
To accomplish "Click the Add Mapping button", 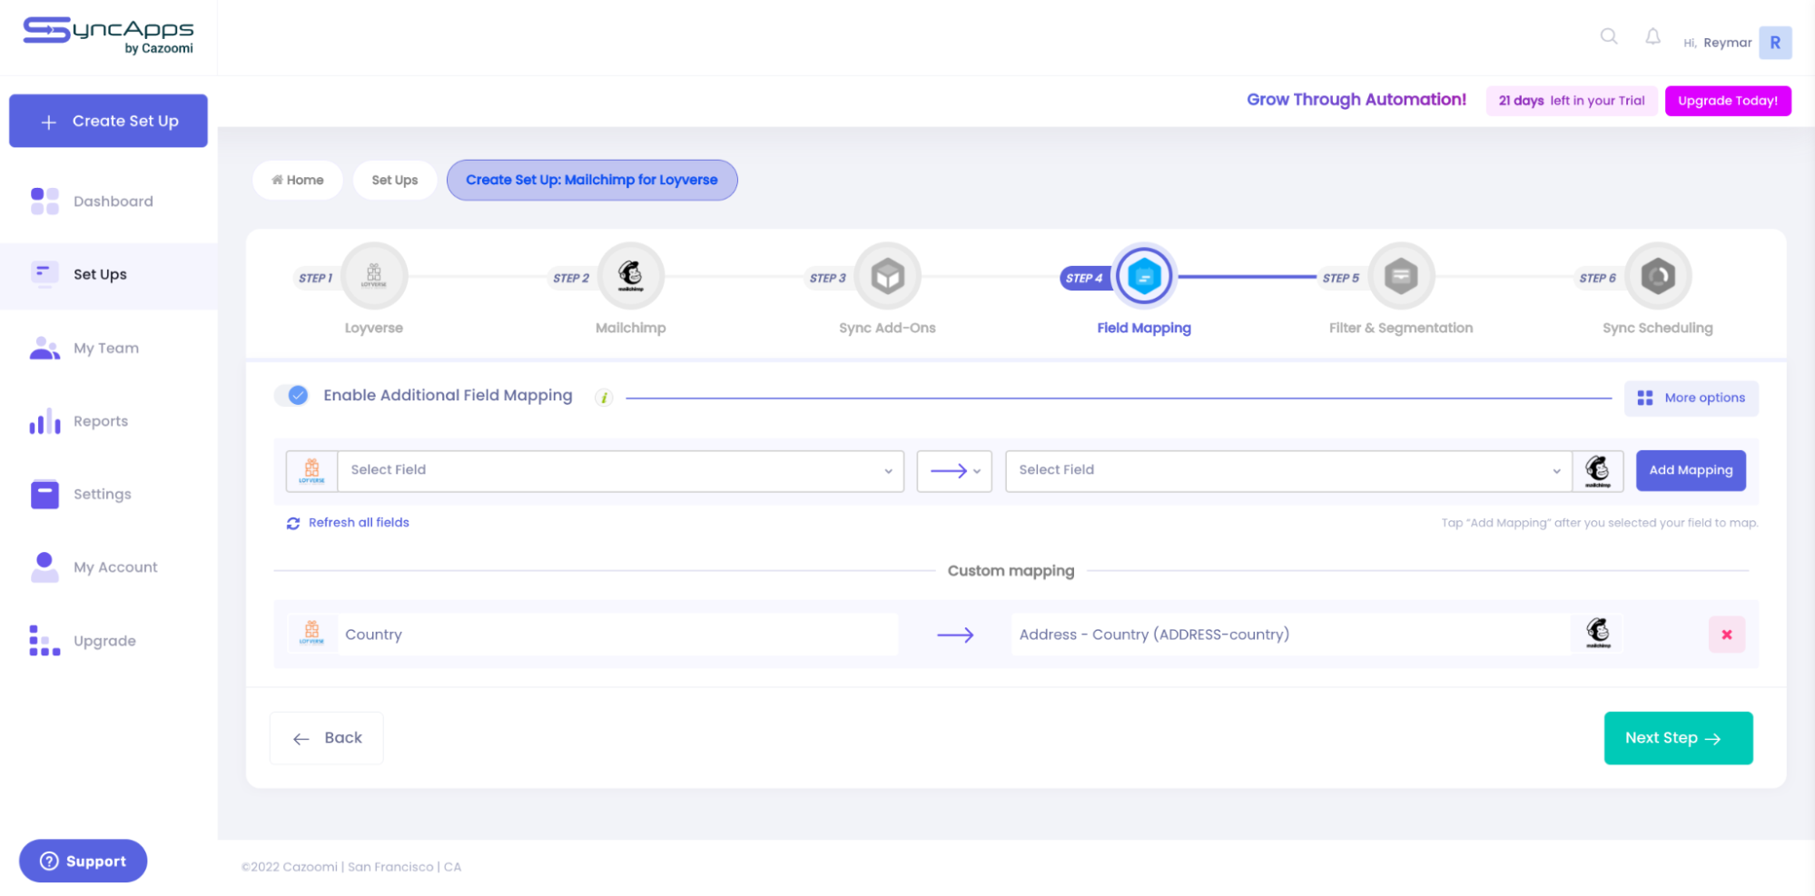I will (x=1690, y=470).
